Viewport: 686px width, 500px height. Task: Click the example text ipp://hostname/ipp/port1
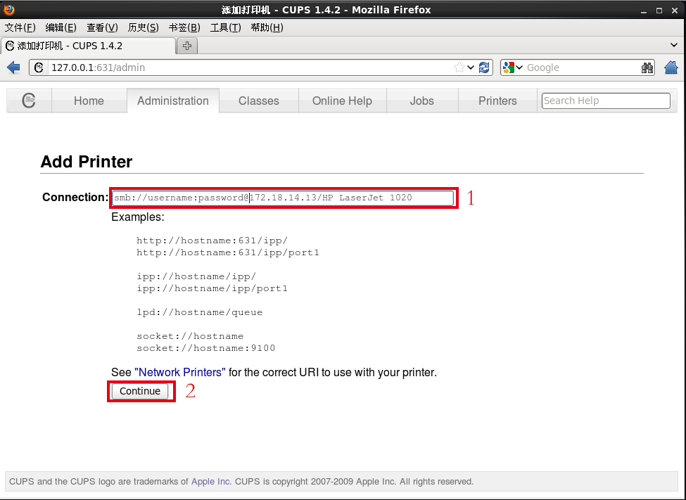[212, 289]
